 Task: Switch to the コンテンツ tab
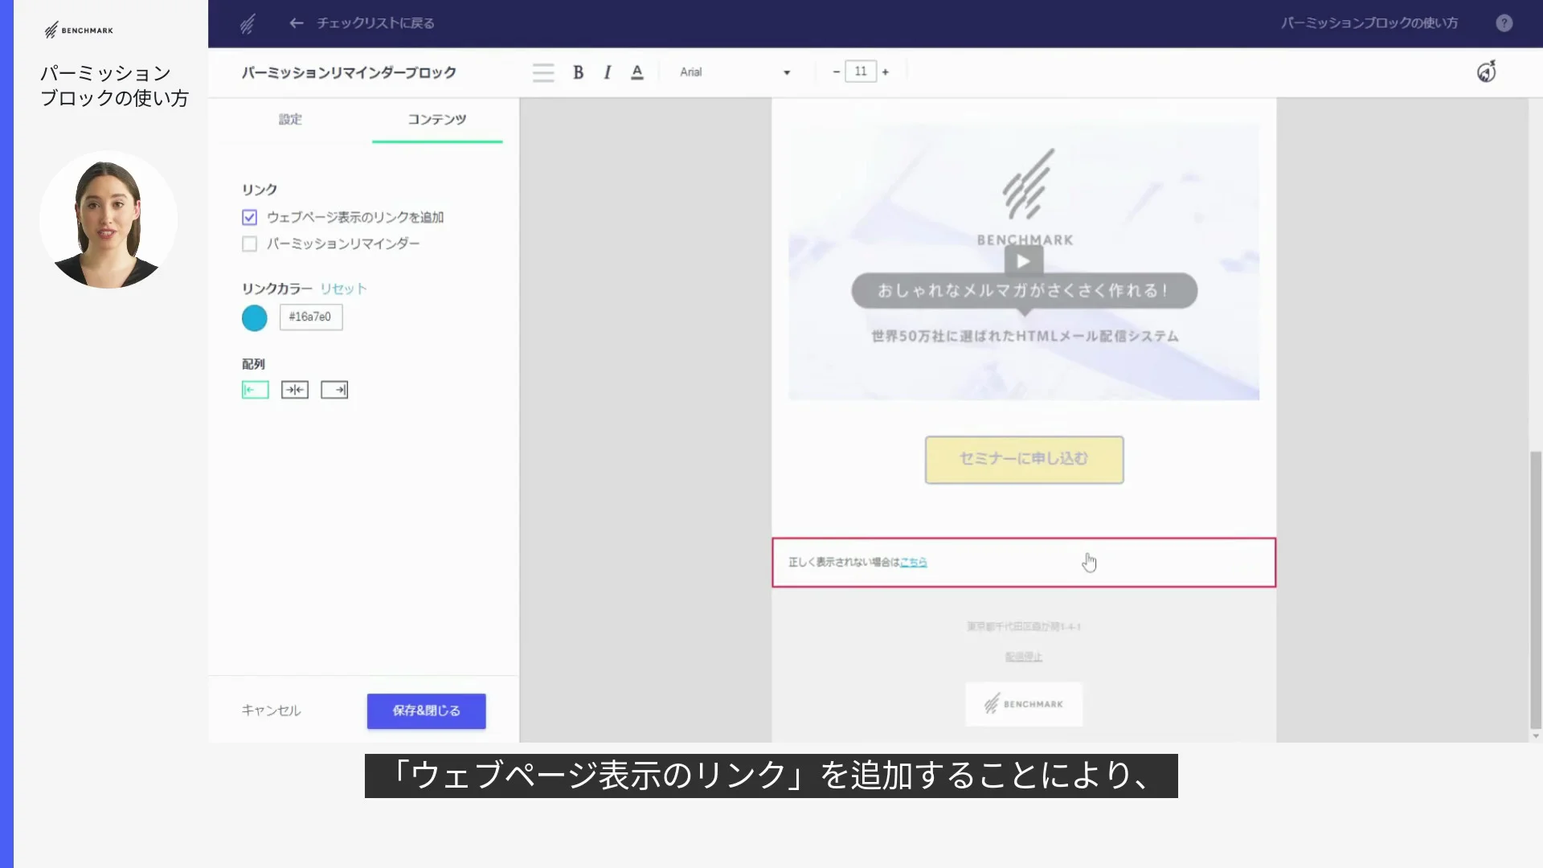[437, 119]
